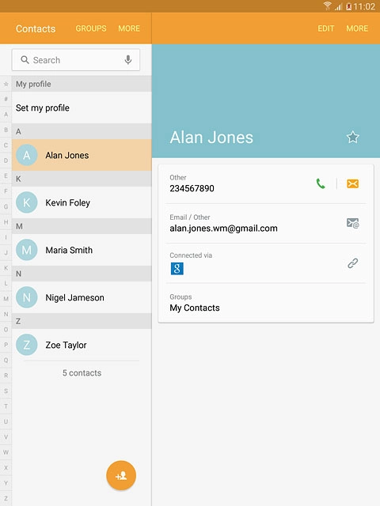This screenshot has width=380, height=506.
Task: Select Zoe Taylor contact
Action: click(x=82, y=345)
